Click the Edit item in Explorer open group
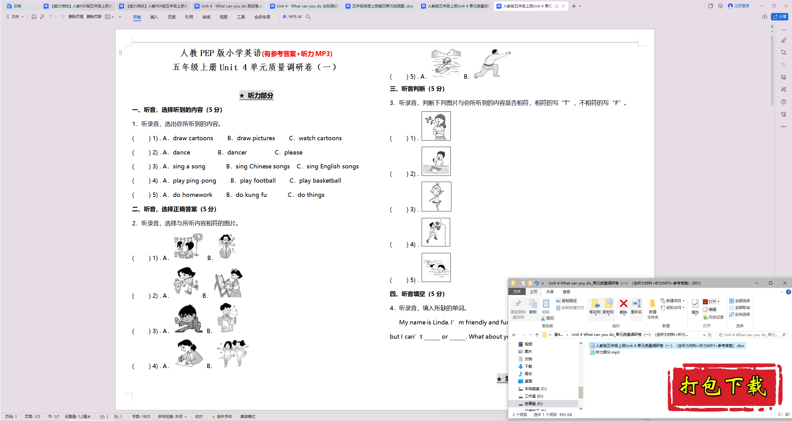The height and width of the screenshot is (421, 792). click(710, 310)
